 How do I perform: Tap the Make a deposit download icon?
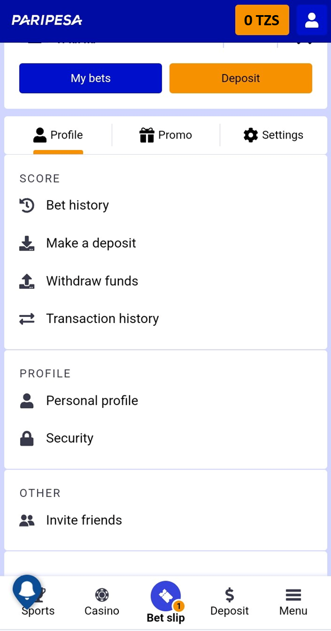27,243
